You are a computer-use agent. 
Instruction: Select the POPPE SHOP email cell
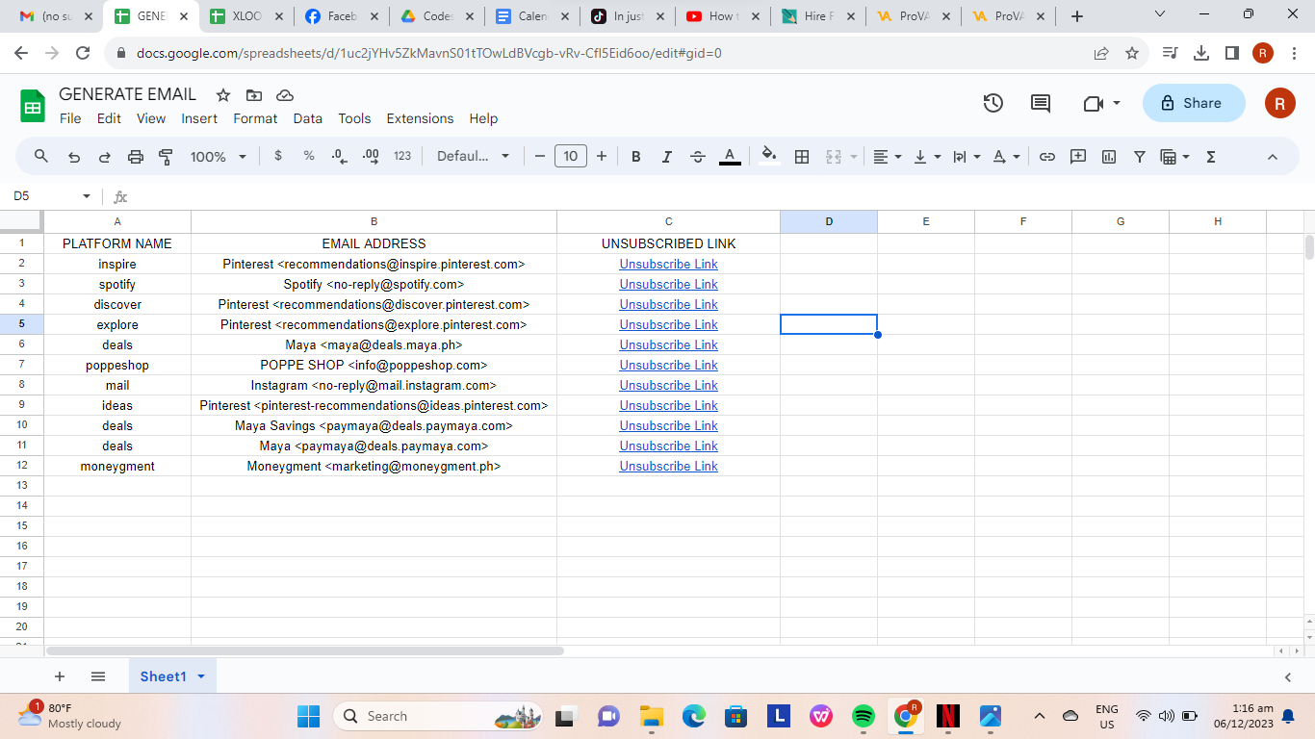click(x=374, y=365)
